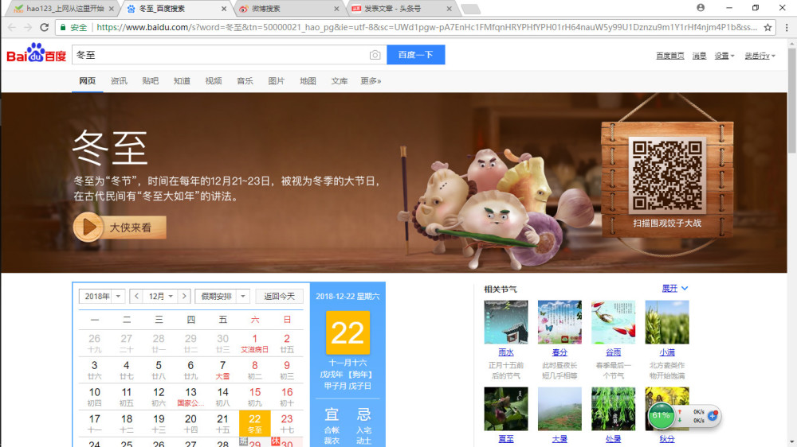This screenshot has height=447, width=797.
Task: Select December 13 in the calendar
Action: pyautogui.click(x=190, y=397)
